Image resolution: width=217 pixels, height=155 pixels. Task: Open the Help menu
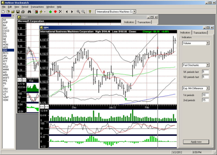tap(59, 7)
